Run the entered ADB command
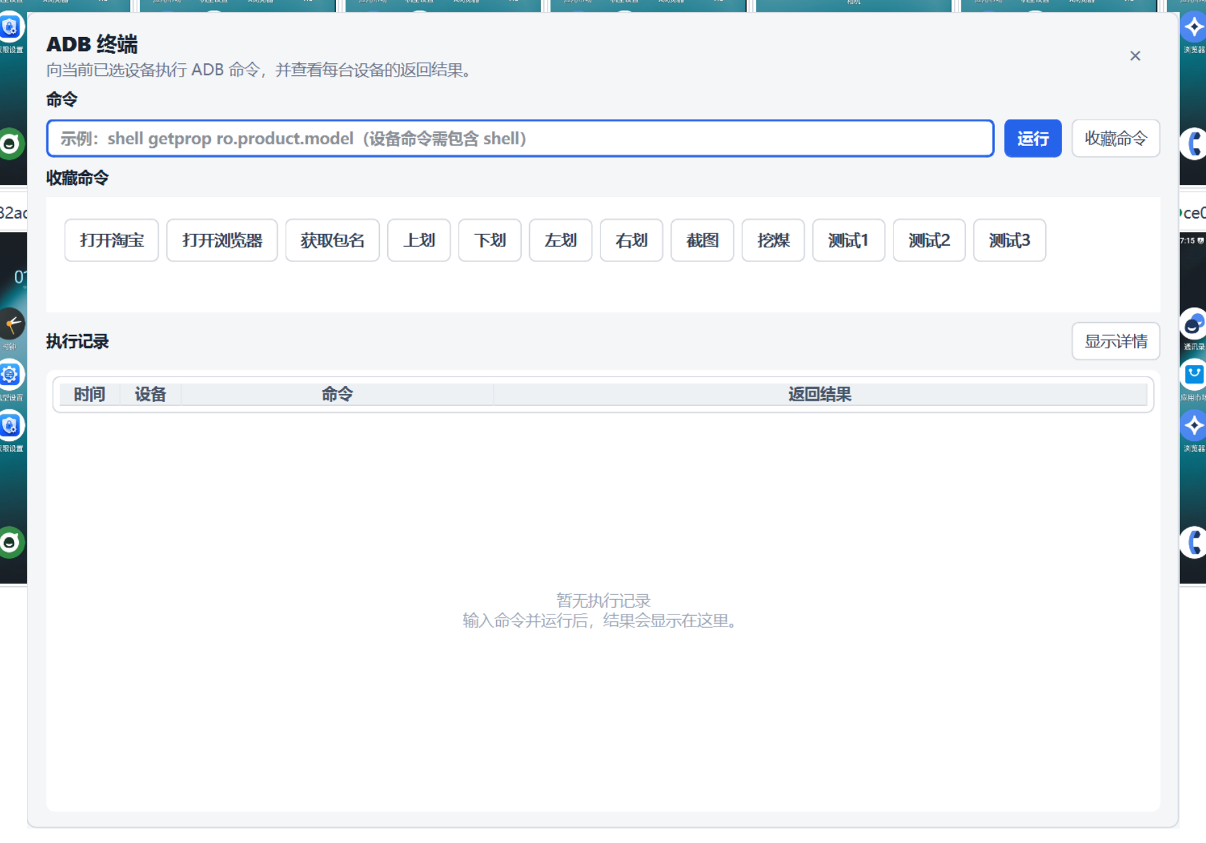Screen dimensions: 1206x843 (x=1033, y=138)
